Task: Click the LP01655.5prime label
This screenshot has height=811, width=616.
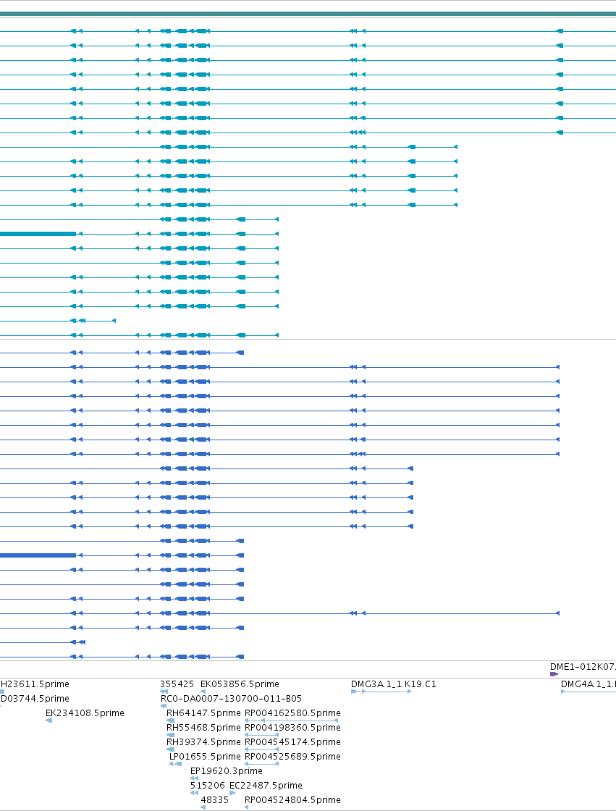Action: [x=205, y=756]
